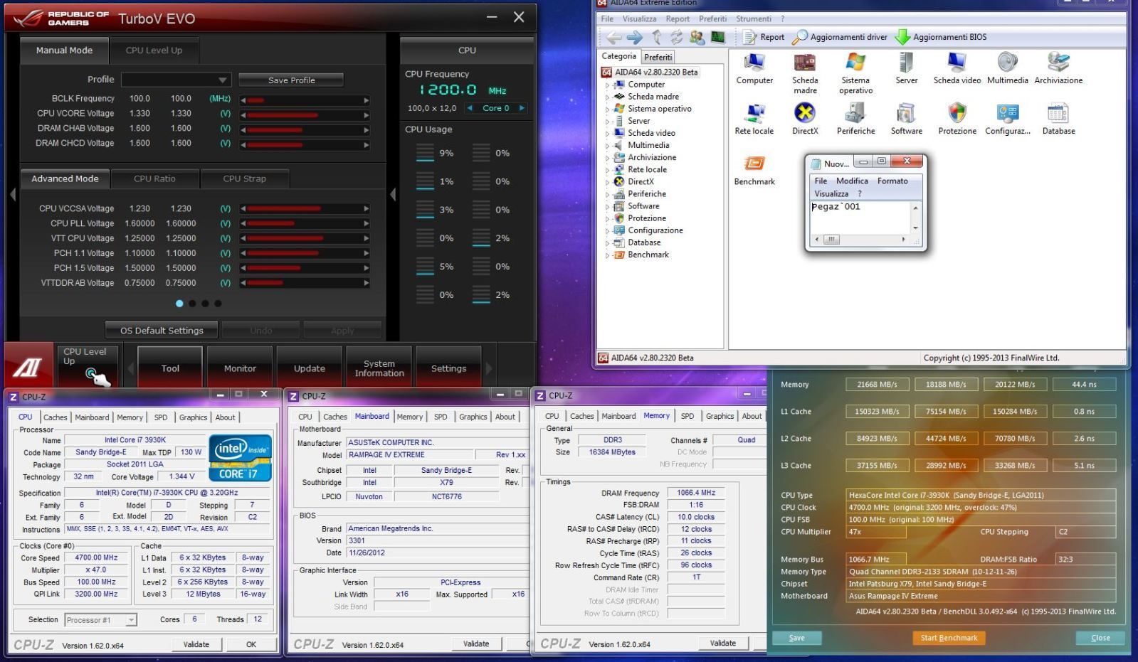This screenshot has height=662, width=1138.
Task: Click the Close button in AIDA64 benchmark
Action: pyautogui.click(x=1100, y=638)
